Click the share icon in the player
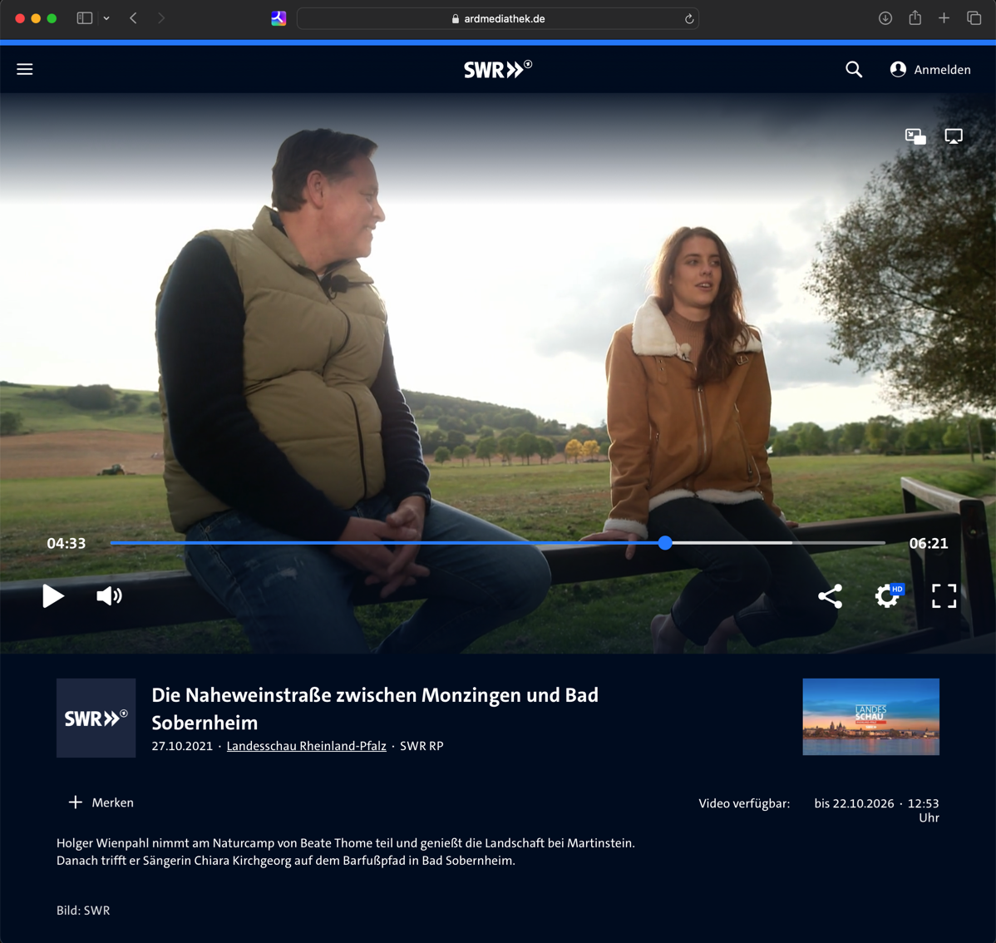 click(x=830, y=595)
